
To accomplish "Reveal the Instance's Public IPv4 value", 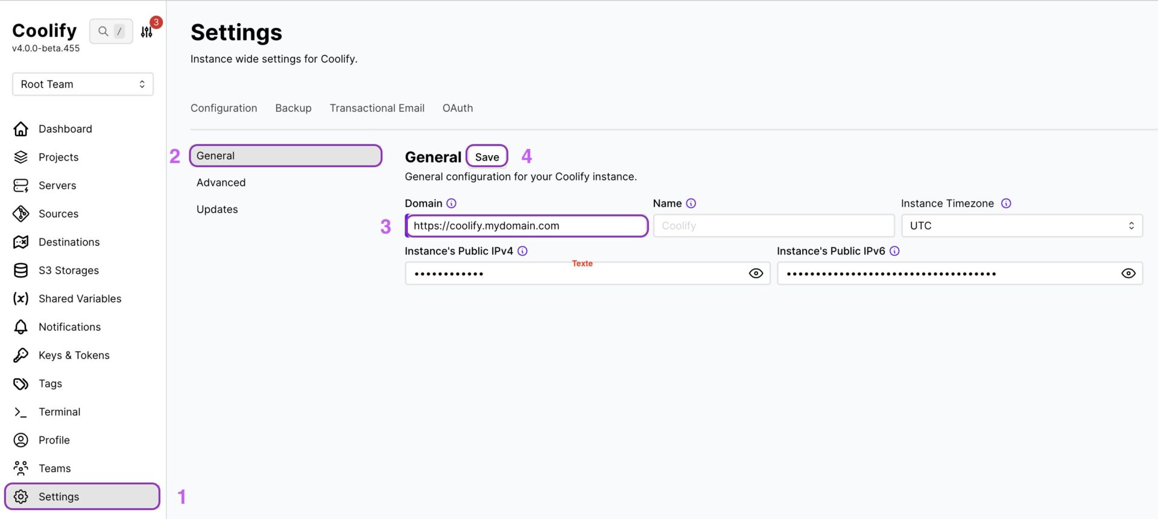I will (756, 273).
